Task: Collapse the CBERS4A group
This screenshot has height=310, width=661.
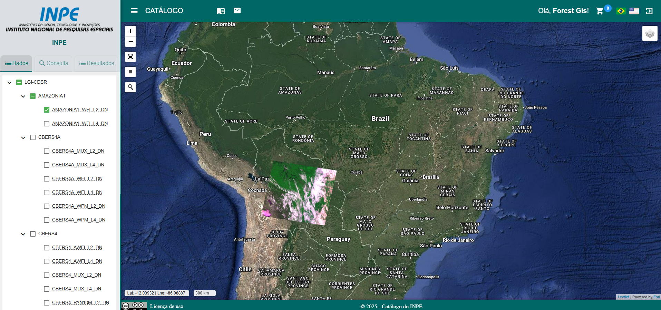Action: point(23,137)
